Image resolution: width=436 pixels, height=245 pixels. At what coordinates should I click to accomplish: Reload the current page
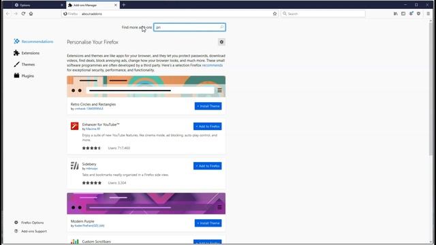tap(23, 14)
